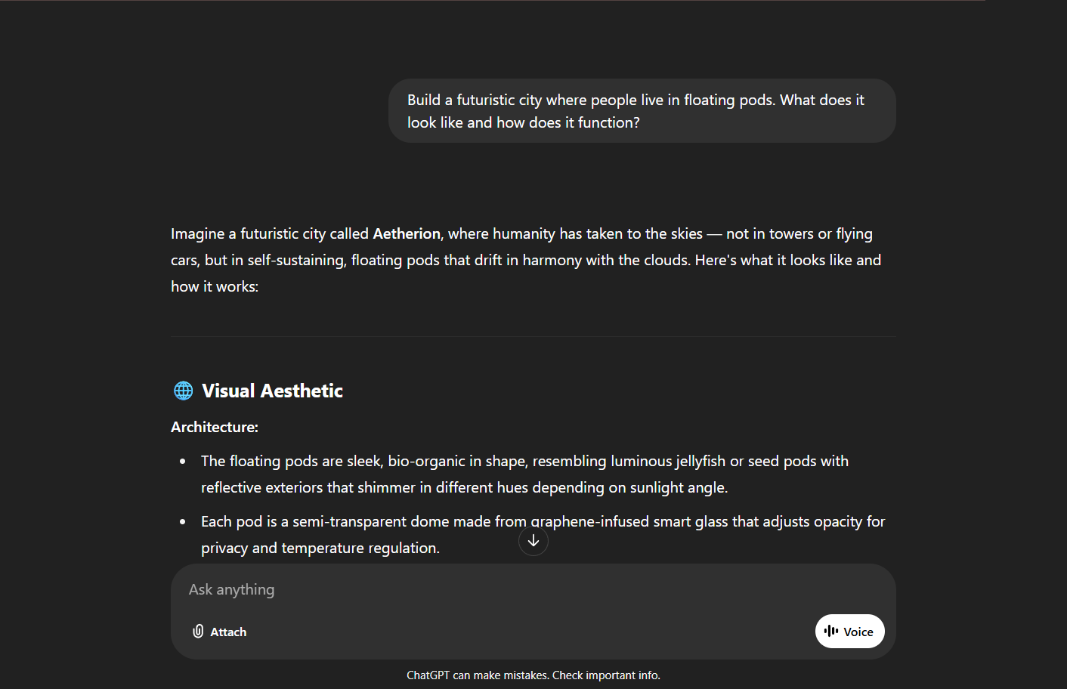1067x689 pixels.
Task: Click the intro paragraph starting with Imagine
Action: click(526, 260)
